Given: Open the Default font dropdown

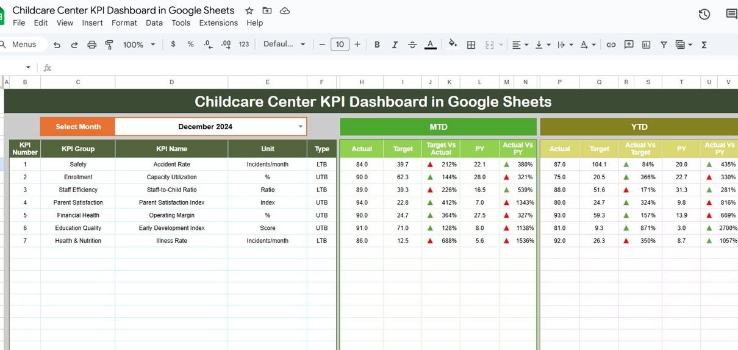Looking at the screenshot, I should 284,45.
